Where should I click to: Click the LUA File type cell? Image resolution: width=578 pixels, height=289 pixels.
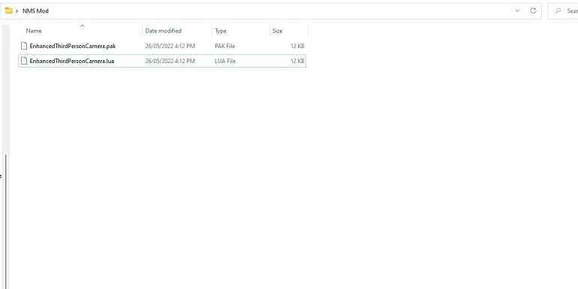click(225, 61)
